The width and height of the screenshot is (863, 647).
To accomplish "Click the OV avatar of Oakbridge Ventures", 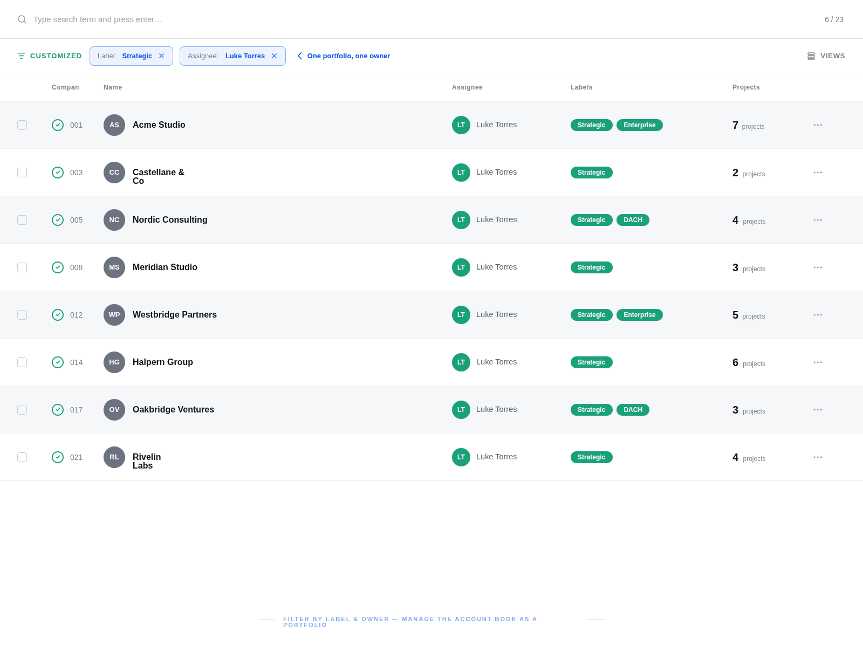I will [114, 410].
